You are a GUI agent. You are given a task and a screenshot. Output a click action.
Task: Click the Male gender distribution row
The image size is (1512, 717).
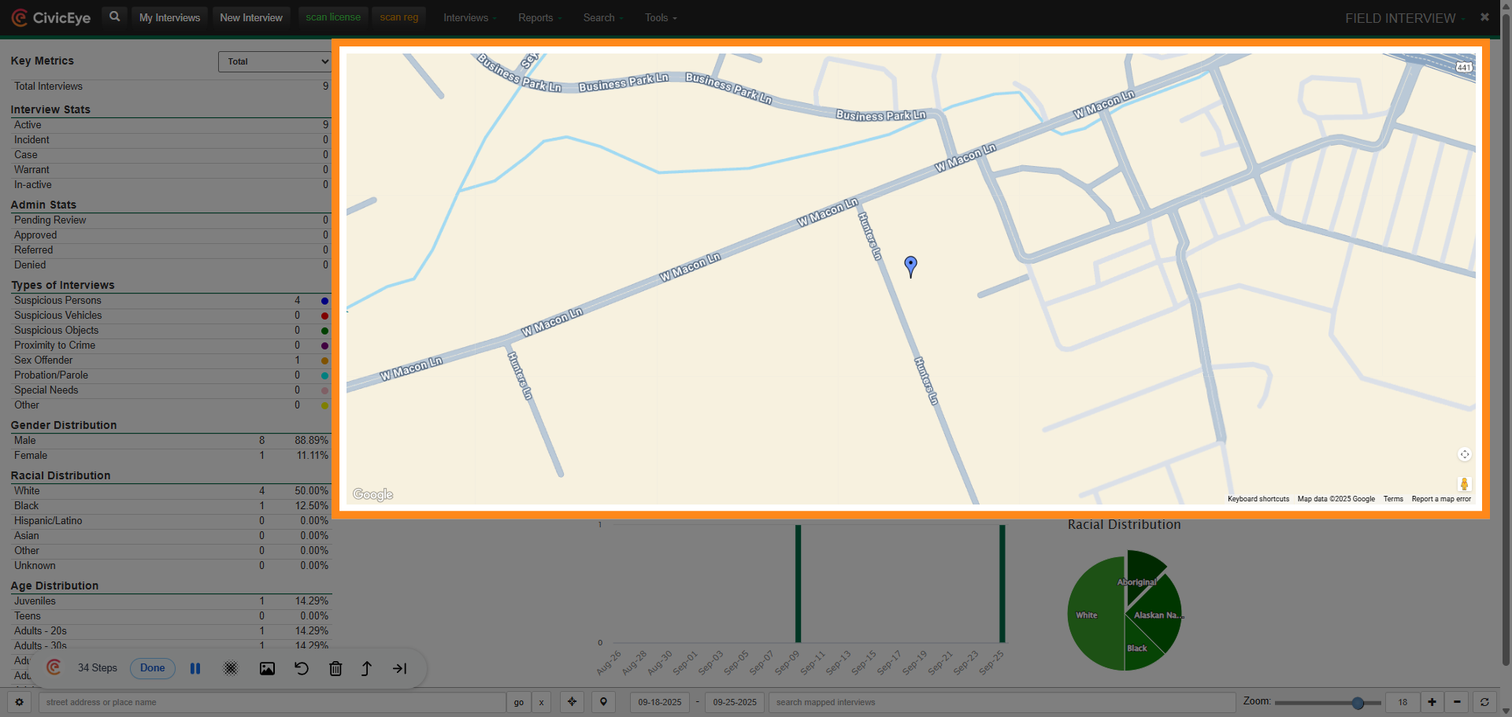(171, 441)
